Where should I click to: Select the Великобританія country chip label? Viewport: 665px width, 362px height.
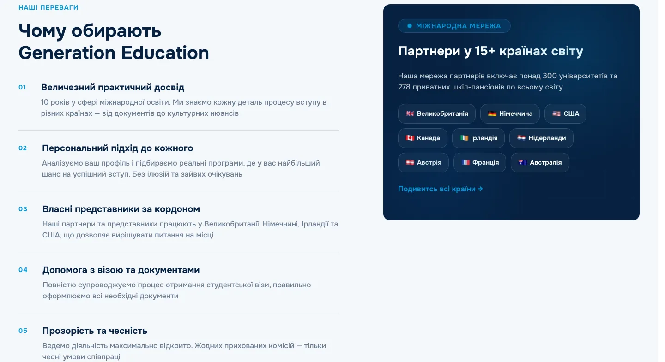442,113
